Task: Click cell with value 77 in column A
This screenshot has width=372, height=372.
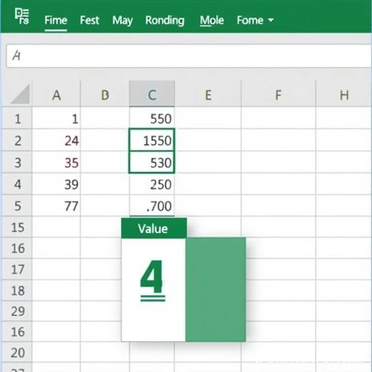Action: point(56,206)
